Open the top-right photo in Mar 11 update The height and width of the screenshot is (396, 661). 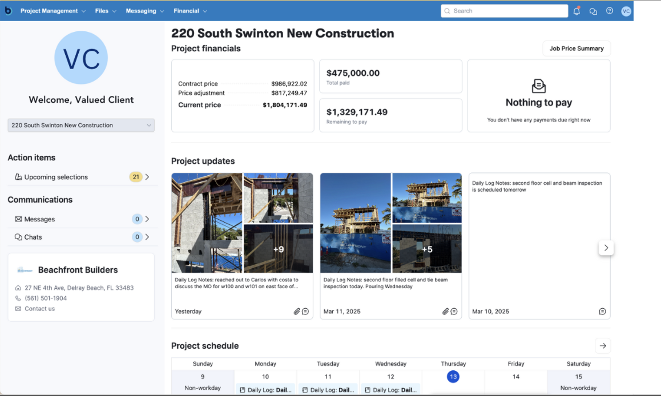click(x=426, y=198)
